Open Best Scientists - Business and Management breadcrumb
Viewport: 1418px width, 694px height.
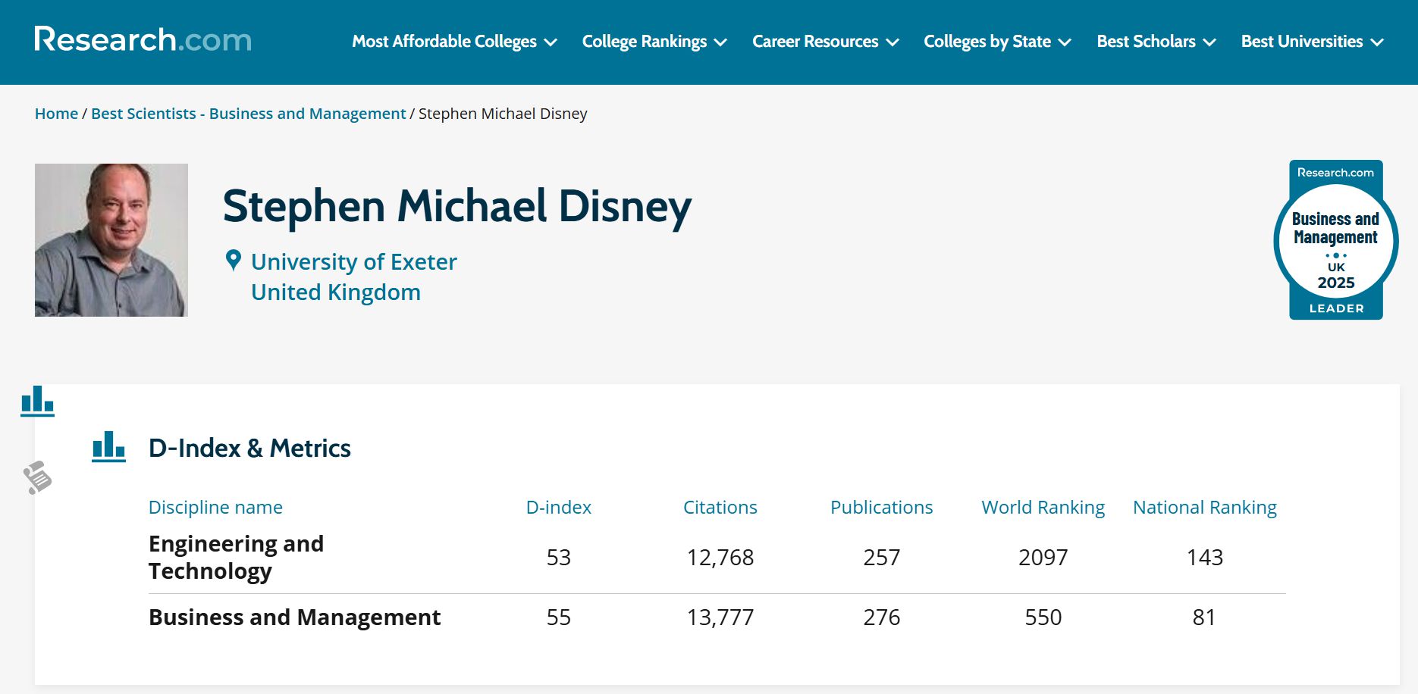[248, 114]
